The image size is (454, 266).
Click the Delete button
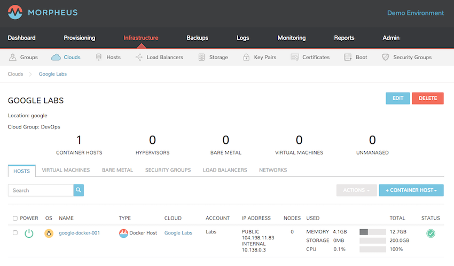[x=428, y=98]
